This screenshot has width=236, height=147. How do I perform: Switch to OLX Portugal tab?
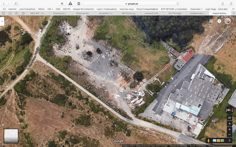[175, 13]
